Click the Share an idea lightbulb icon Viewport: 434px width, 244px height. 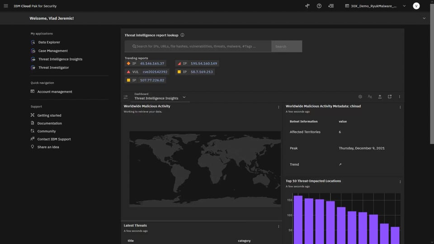[33, 146]
